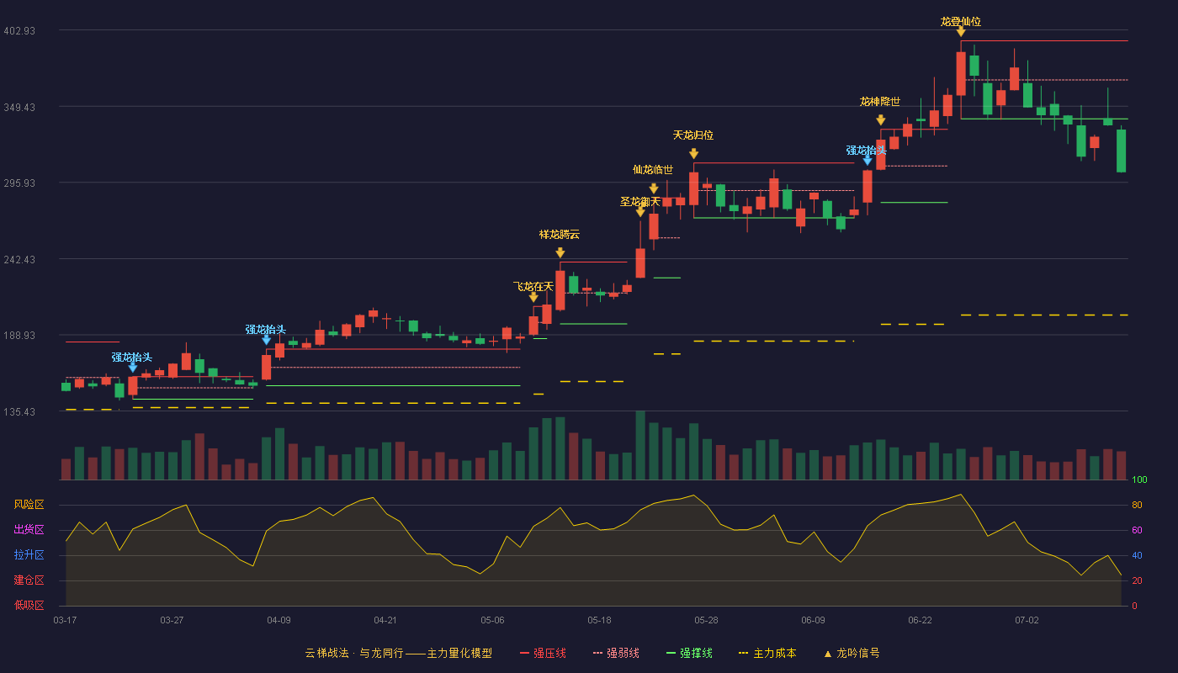Viewport: 1178px width, 673px height.
Task: Click the 295.93 price axis label
Action: point(19,183)
